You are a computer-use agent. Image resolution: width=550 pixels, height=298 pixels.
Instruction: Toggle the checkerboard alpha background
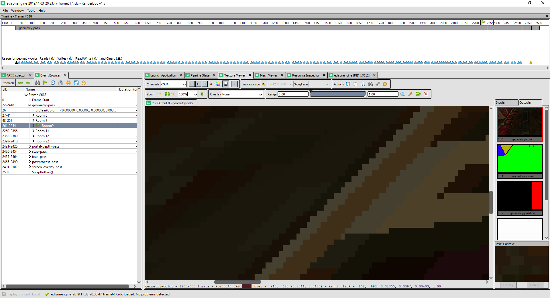click(226, 84)
